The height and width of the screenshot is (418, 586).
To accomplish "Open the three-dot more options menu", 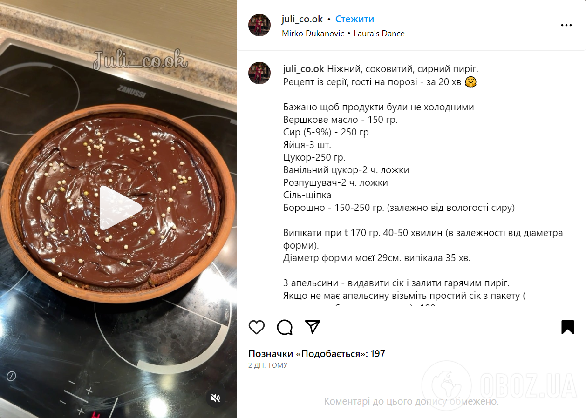I will 566,25.
